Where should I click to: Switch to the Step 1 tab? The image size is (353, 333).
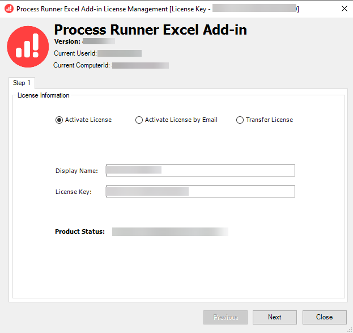point(22,83)
